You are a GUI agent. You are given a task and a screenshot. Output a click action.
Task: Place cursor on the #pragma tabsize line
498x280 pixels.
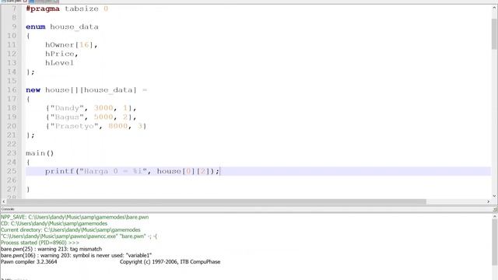[67, 9]
